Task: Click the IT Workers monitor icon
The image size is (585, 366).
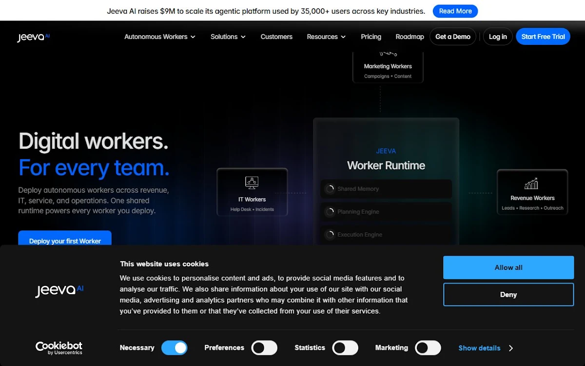Action: click(252, 183)
